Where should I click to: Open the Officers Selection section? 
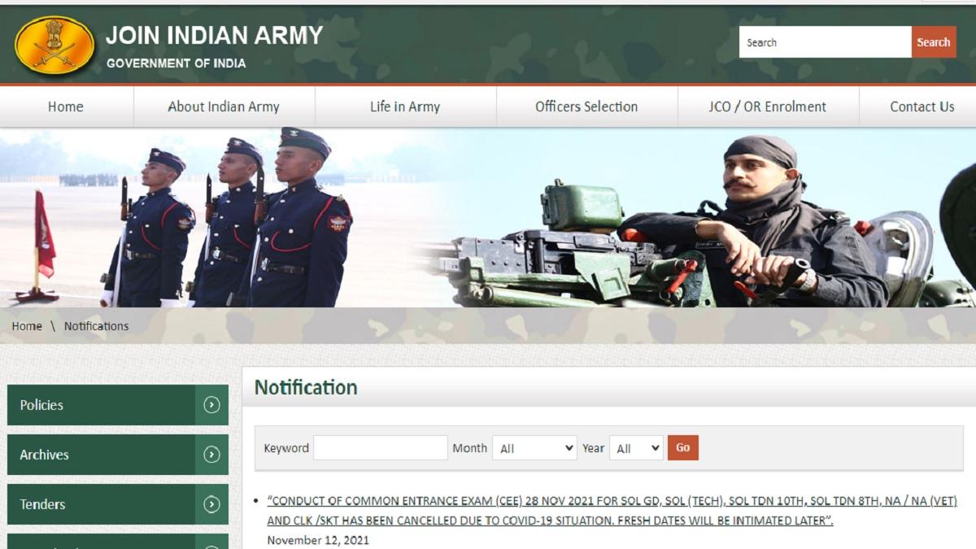[x=586, y=107]
